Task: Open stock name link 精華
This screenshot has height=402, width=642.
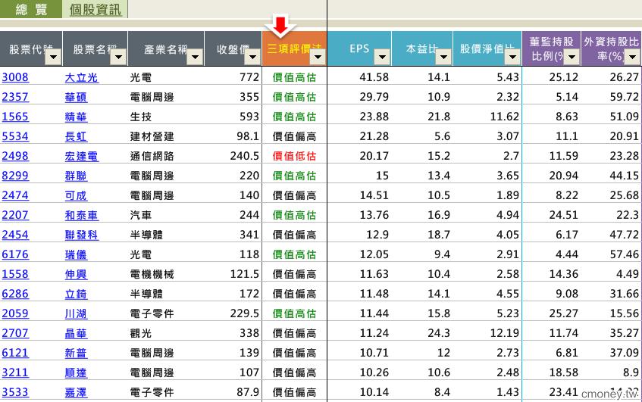Action: point(76,117)
